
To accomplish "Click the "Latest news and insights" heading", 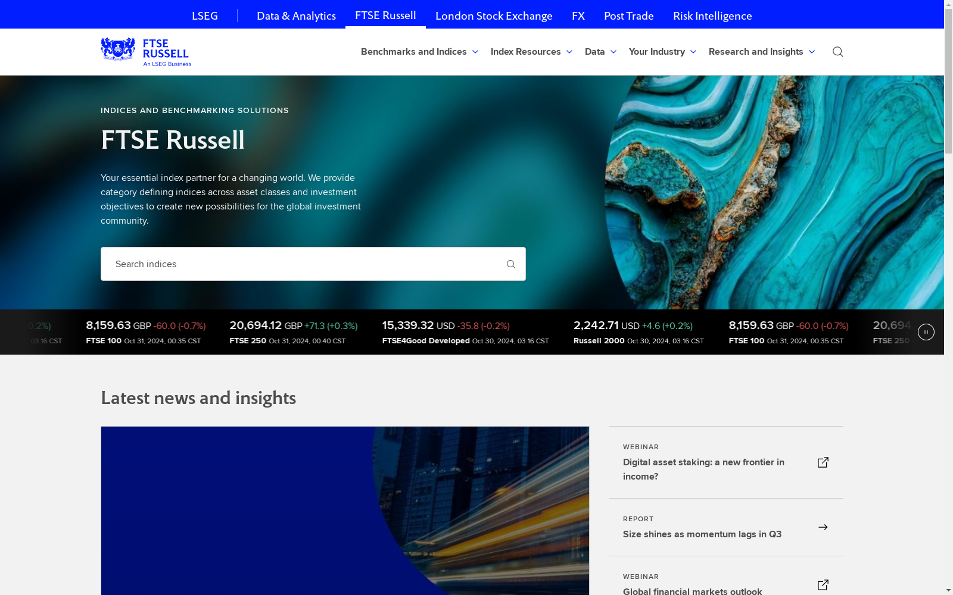I will [198, 397].
